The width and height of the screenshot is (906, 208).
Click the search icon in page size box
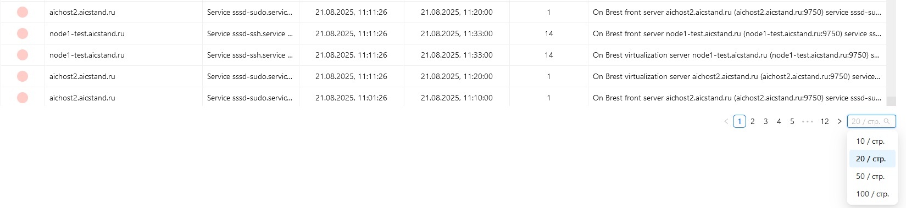887,121
